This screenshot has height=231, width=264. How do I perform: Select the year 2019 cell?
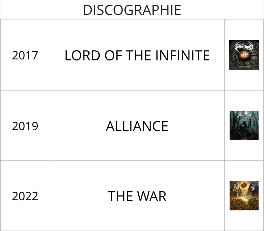25,126
